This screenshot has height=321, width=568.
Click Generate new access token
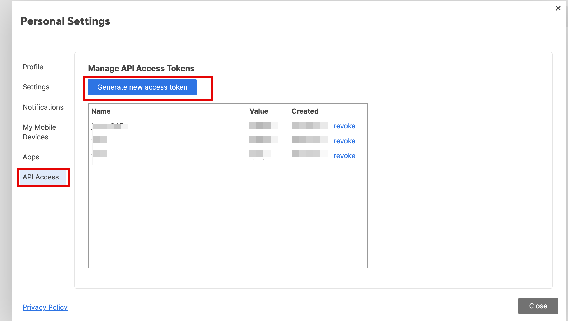[x=142, y=87]
